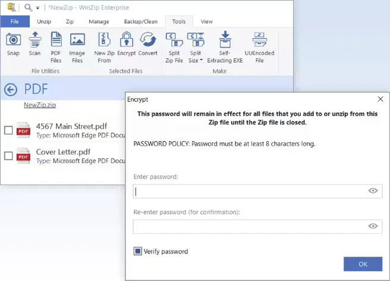Open the File menu tab
This screenshot has height=281, width=390.
[15, 21]
